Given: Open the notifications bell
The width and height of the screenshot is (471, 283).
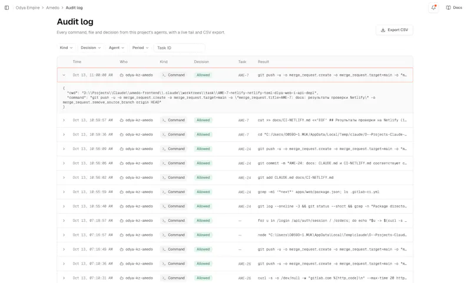Looking at the screenshot, I should tap(433, 8).
